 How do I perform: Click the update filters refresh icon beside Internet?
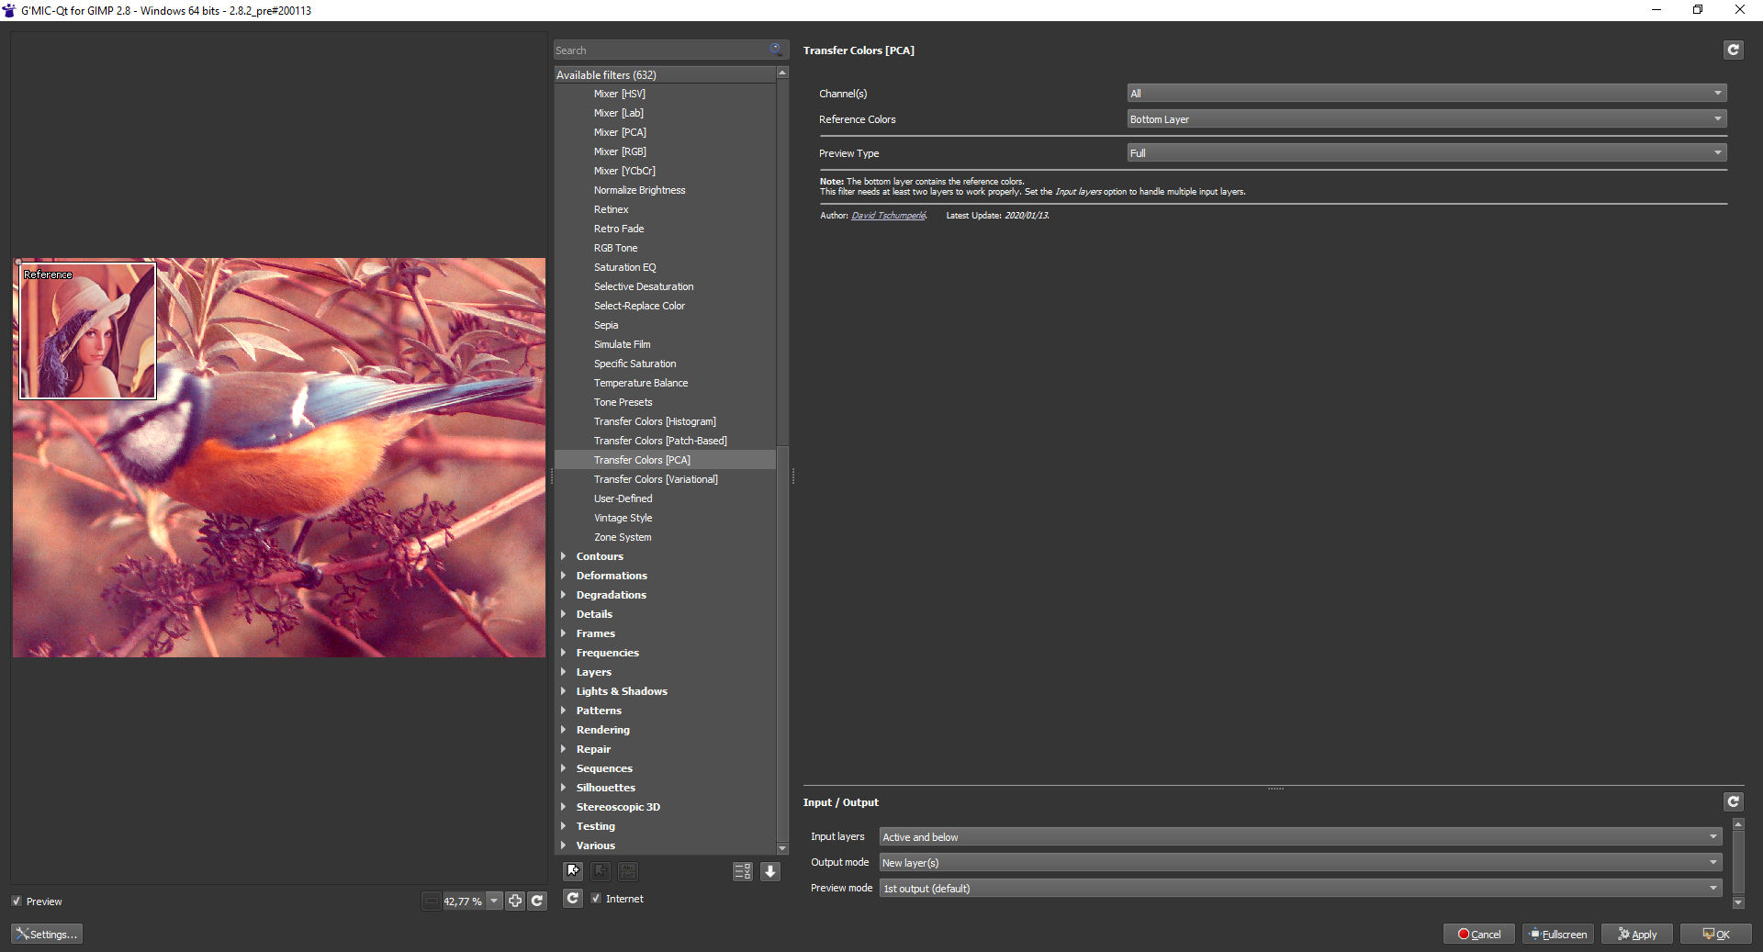(573, 898)
